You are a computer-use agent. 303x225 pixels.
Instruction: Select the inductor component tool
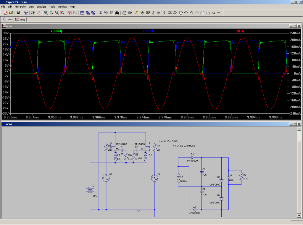tap(164, 13)
